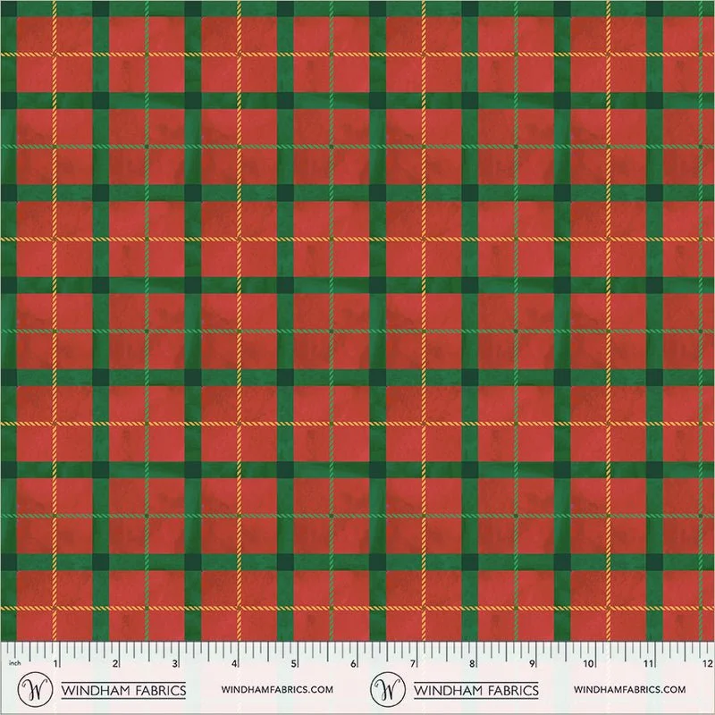The height and width of the screenshot is (715, 715).
Task: Click ruler number 5
Action: (x=294, y=663)
